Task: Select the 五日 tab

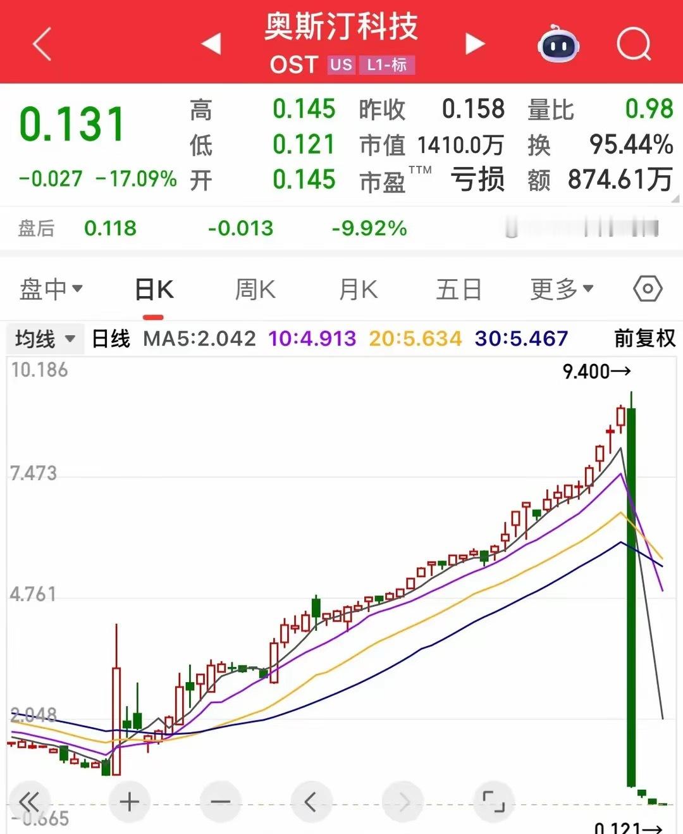Action: (459, 290)
